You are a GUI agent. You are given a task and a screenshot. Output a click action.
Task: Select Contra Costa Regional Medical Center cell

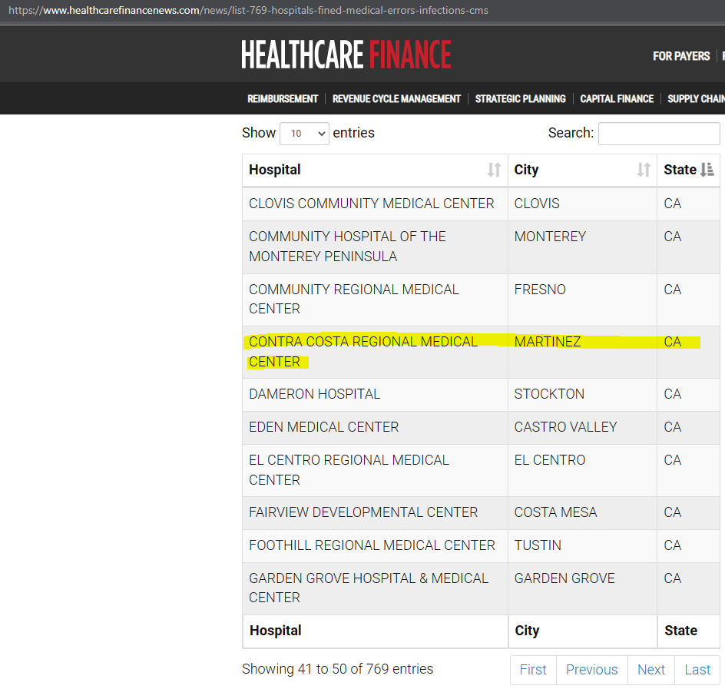point(375,352)
